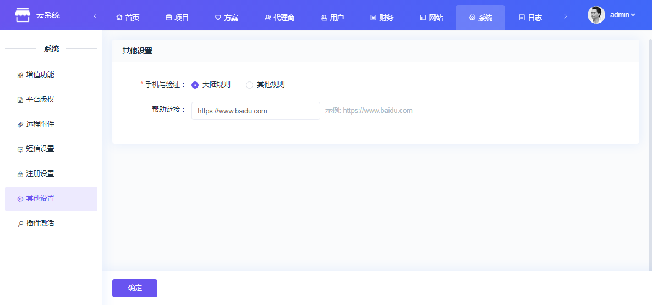Click the message icon beside 短信设置
652x305 pixels.
click(20, 149)
